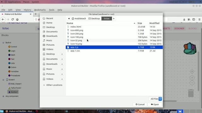The width and height of the screenshot is (202, 113).
Task: Expand Any component tree node
Action: pyautogui.click(x=3, y=96)
